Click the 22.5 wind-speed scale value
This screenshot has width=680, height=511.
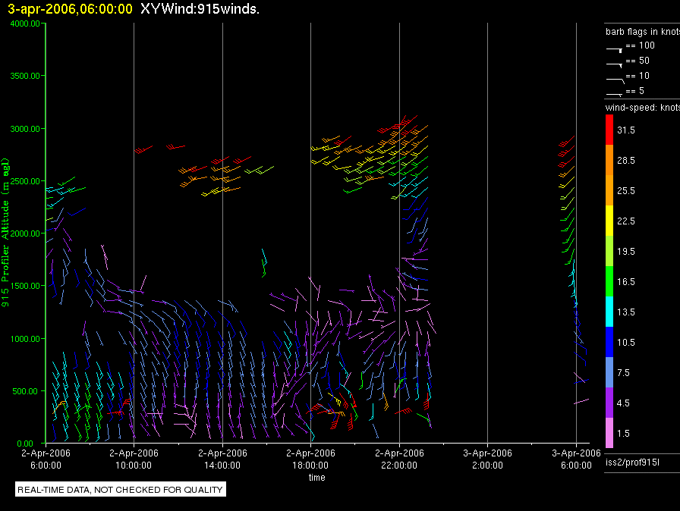626,221
